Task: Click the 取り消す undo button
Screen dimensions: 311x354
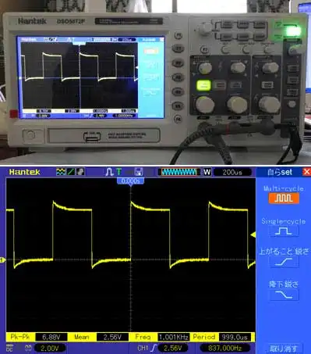Action: pos(284,349)
